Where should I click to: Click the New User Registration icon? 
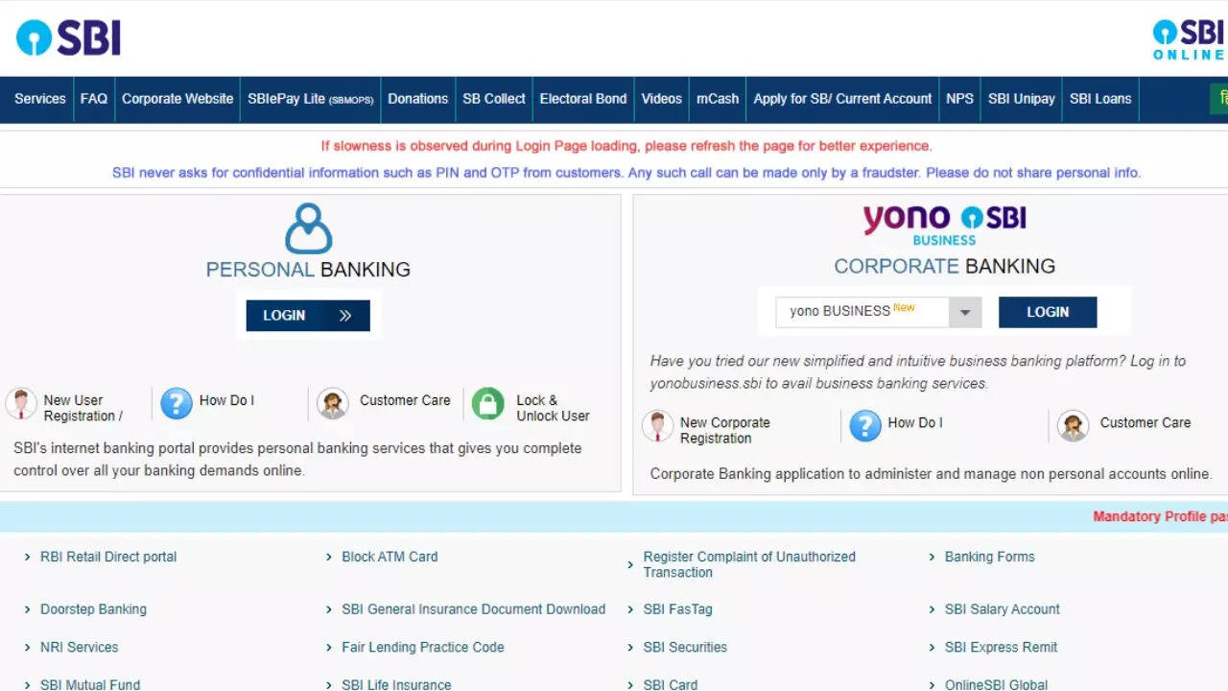pyautogui.click(x=21, y=404)
